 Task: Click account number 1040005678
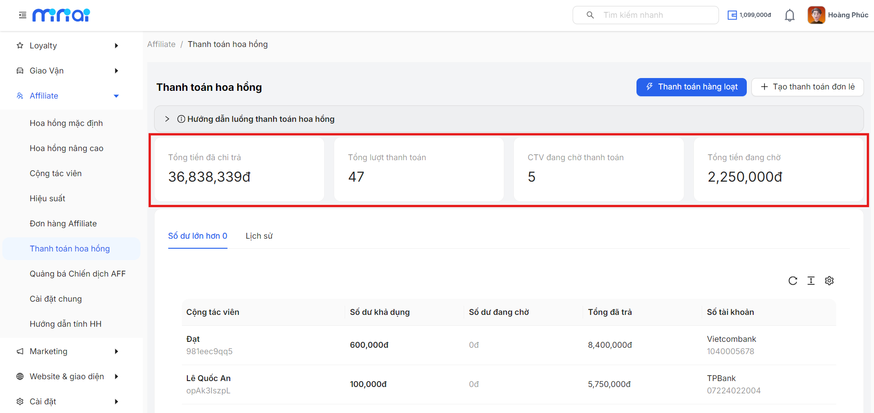(x=730, y=351)
